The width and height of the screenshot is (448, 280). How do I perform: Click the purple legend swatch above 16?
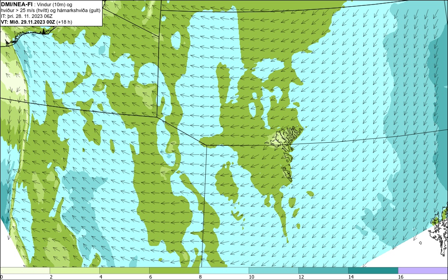(x=423, y=271)
